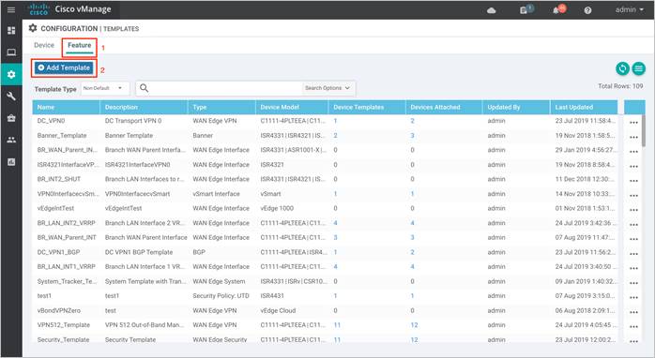This screenshot has width=655, height=358.
Task: Expand the Search Options dropdown
Action: pyautogui.click(x=327, y=88)
